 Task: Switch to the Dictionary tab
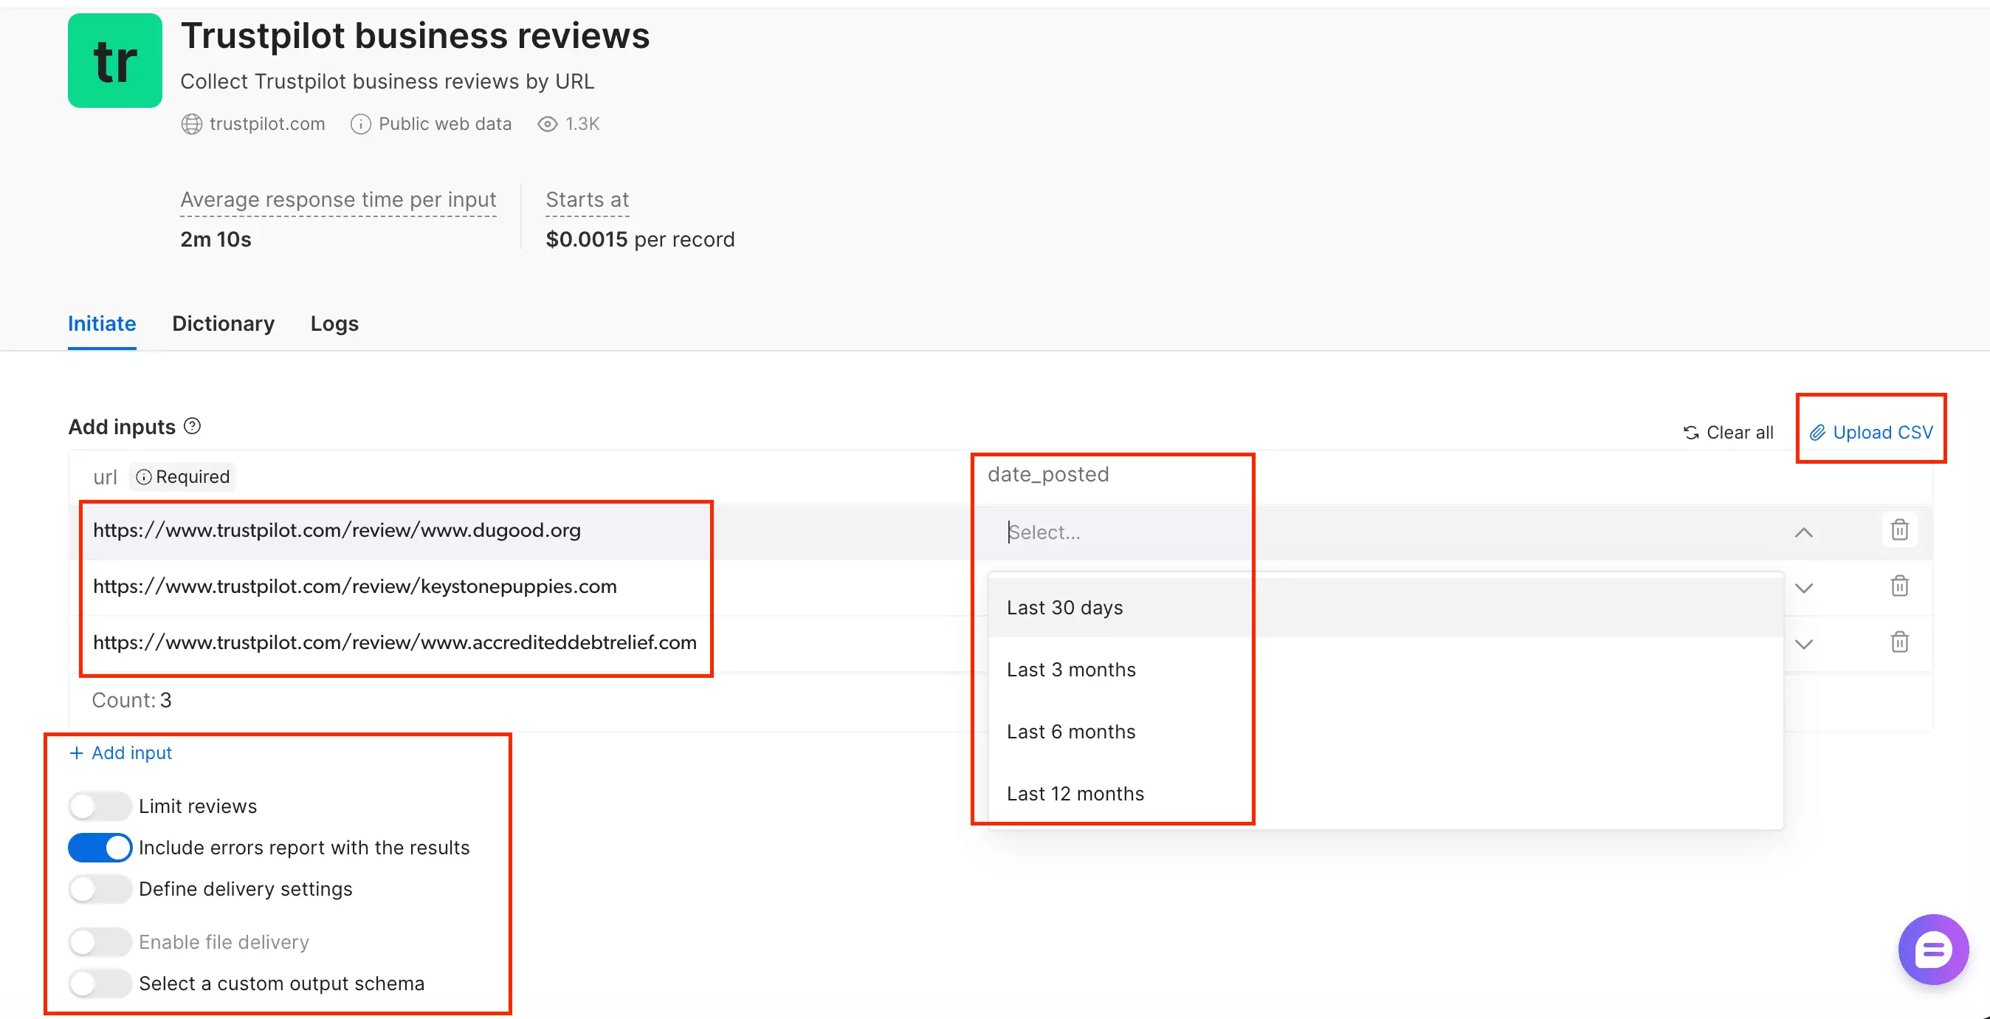(x=223, y=323)
